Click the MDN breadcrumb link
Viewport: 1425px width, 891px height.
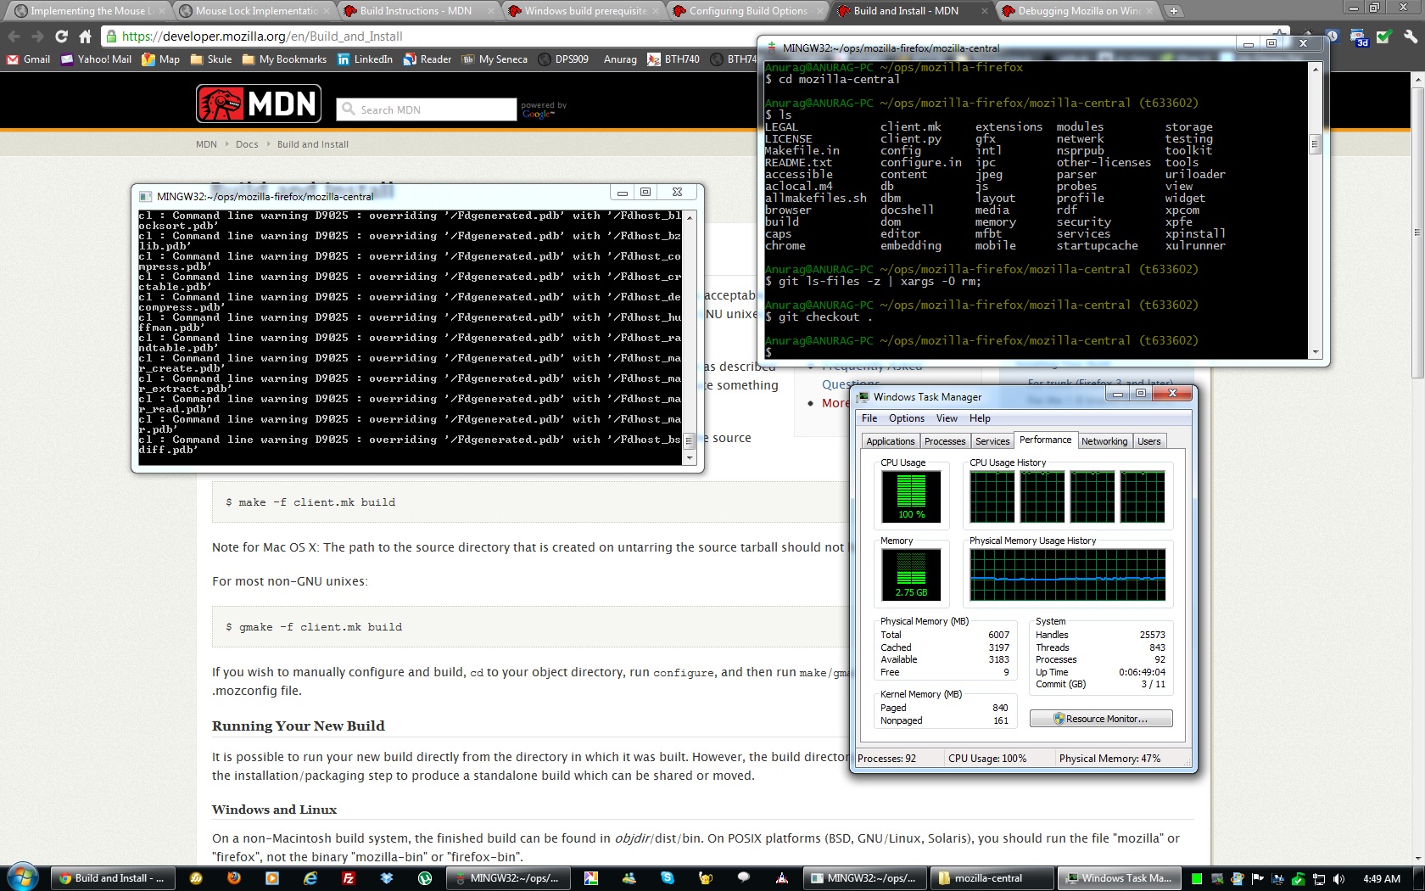tap(206, 144)
